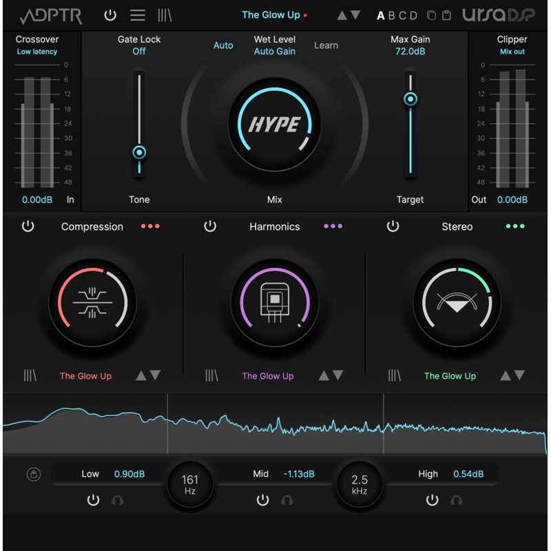551x551 pixels.
Task: Edit the High band 0.54dB gain
Action: click(468, 474)
